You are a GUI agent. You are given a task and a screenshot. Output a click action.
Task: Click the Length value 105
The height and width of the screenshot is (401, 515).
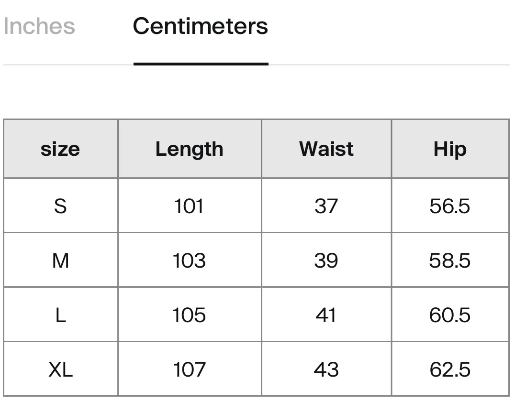[x=189, y=315]
